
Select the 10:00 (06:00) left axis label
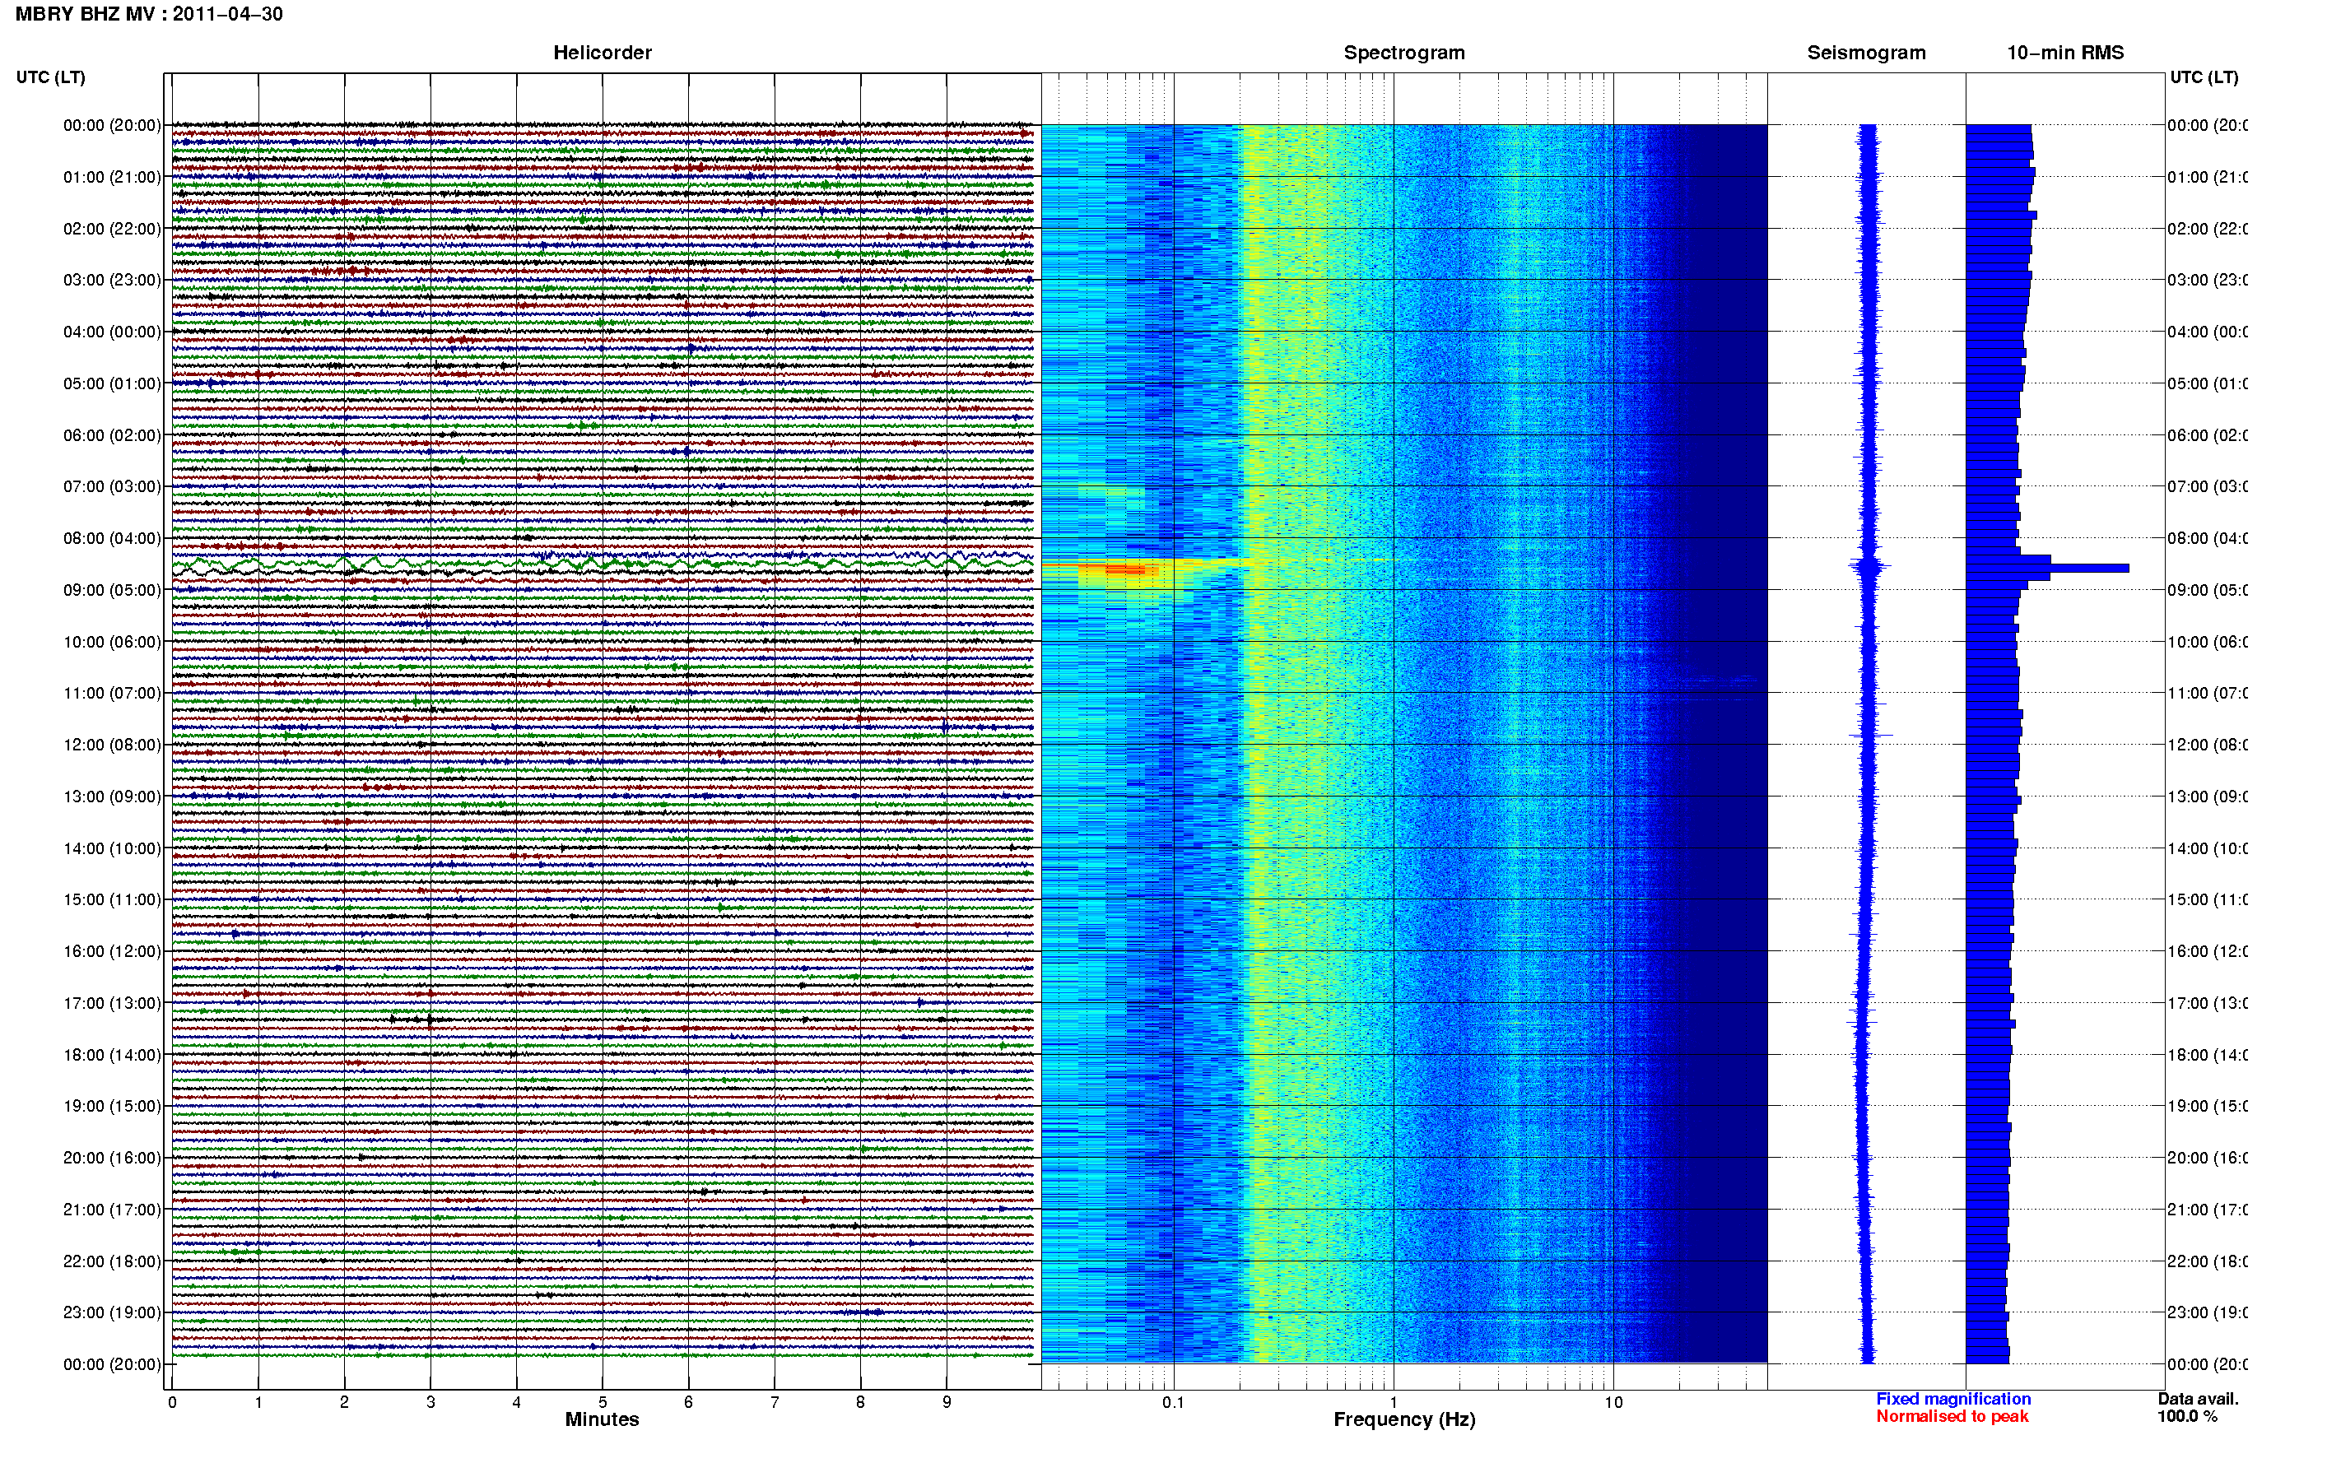[112, 642]
